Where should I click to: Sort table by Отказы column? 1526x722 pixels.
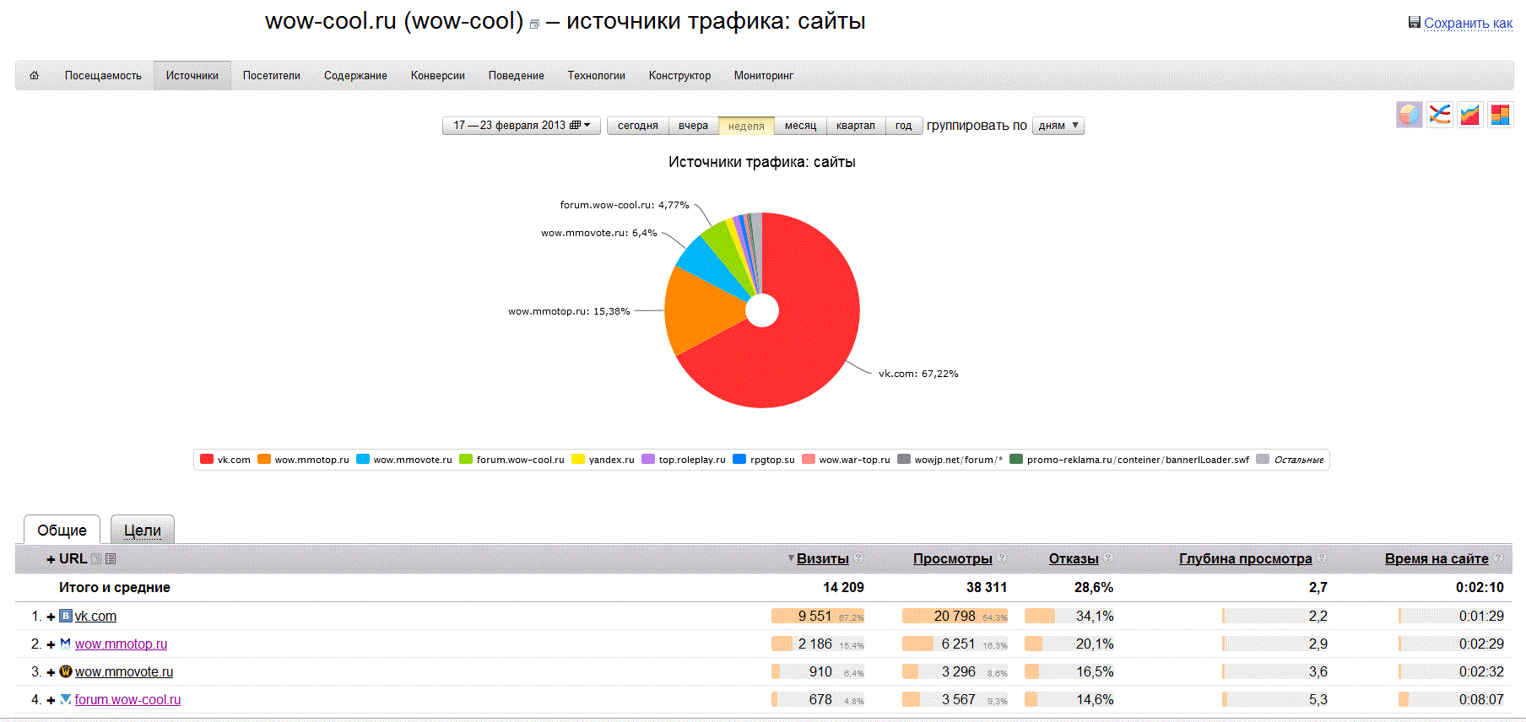pos(1074,558)
